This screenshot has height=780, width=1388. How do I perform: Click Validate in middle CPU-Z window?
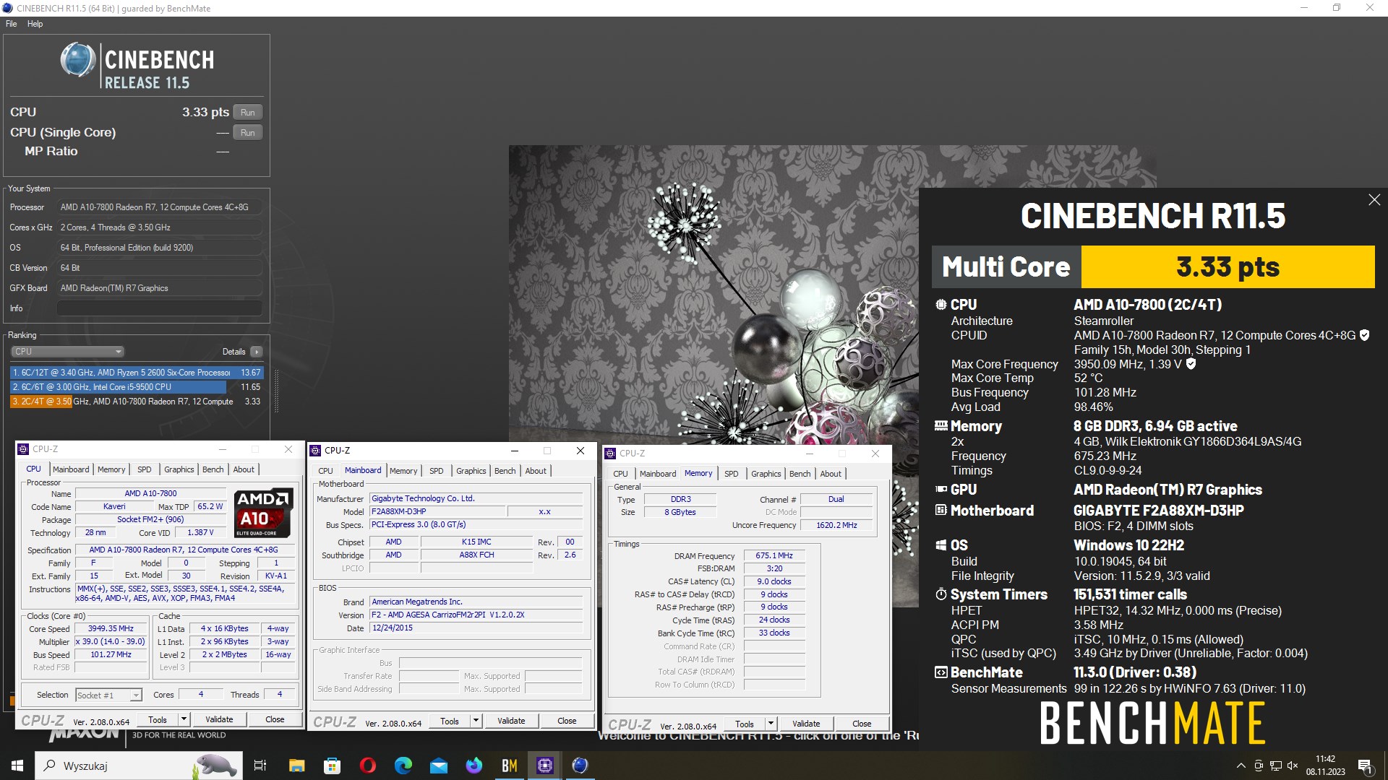click(x=511, y=721)
